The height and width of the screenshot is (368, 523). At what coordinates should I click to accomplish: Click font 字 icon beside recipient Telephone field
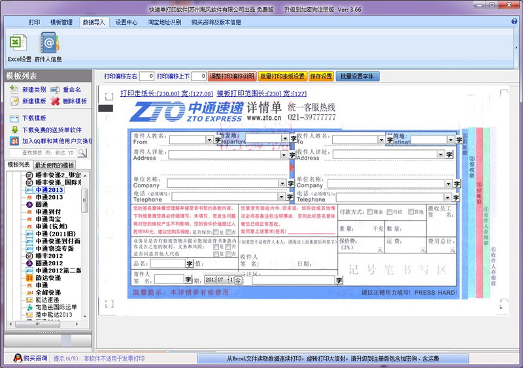[x=456, y=198]
